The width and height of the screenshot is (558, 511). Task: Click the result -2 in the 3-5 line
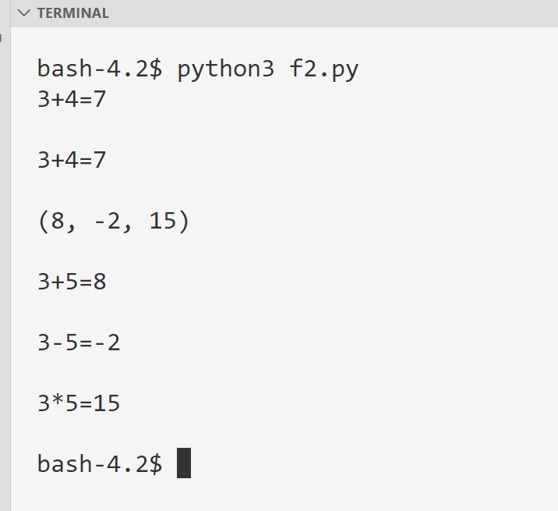107,342
